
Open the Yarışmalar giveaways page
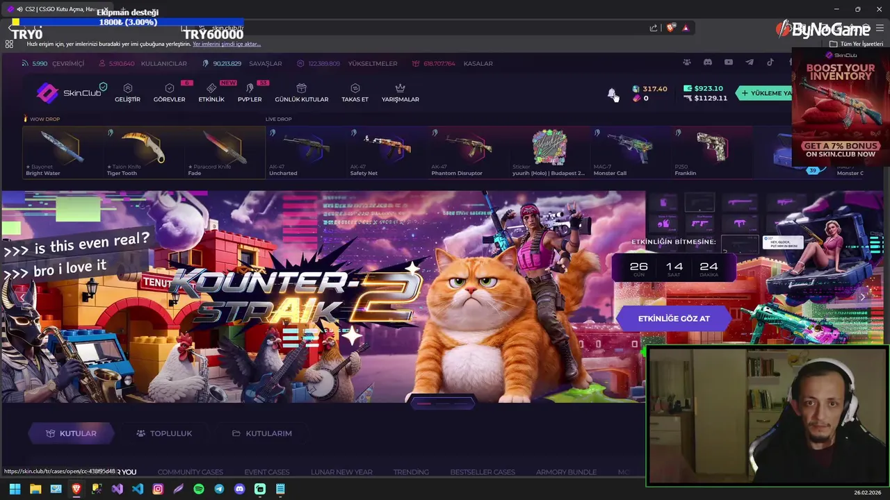click(400, 93)
